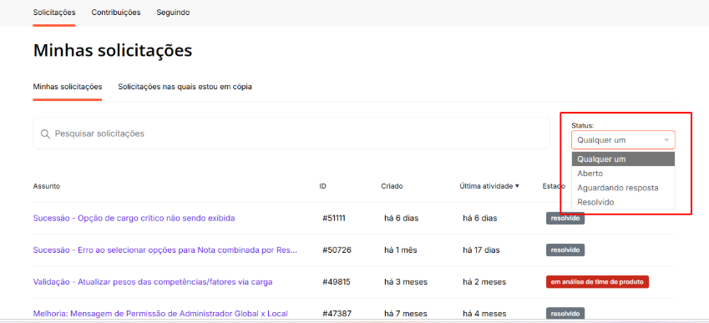The image size is (709, 323).
Task: Open Solicitações nas quais estou em cópia tab
Action: (x=185, y=87)
